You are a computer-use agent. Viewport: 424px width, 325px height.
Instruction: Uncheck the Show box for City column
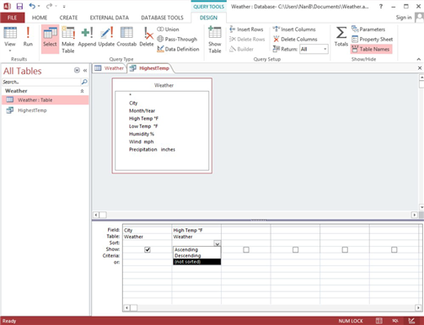(148, 249)
